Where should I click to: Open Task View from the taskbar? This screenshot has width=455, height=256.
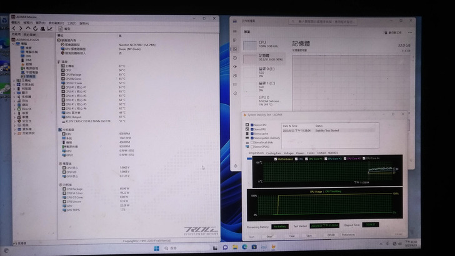point(215,248)
